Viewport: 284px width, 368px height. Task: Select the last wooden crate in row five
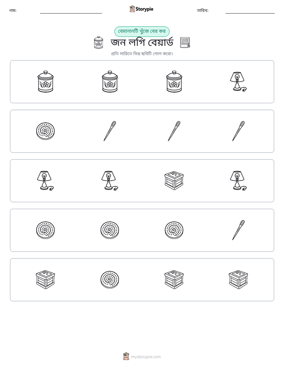pyautogui.click(x=238, y=280)
